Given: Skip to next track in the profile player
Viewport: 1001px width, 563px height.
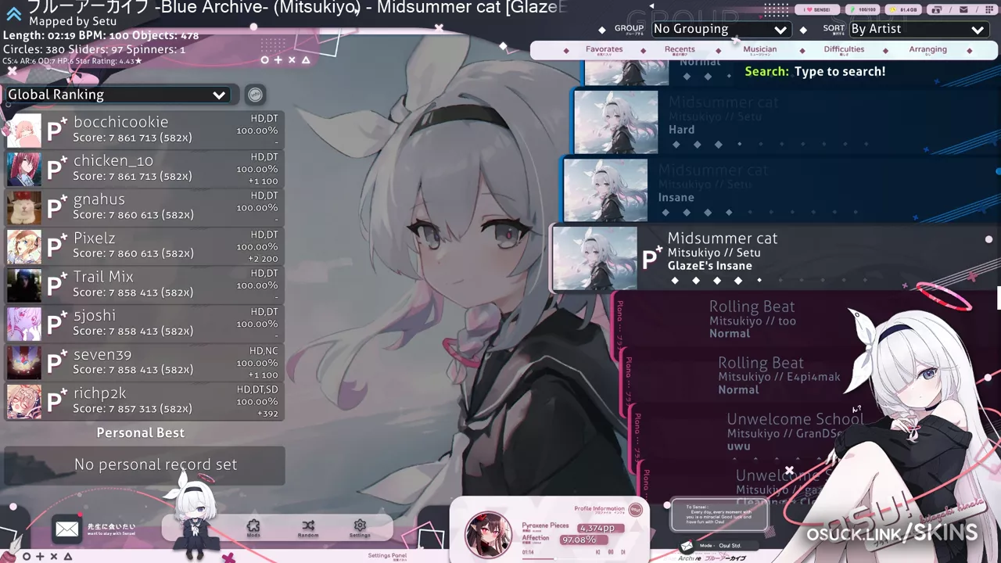Looking at the screenshot, I should click(623, 552).
